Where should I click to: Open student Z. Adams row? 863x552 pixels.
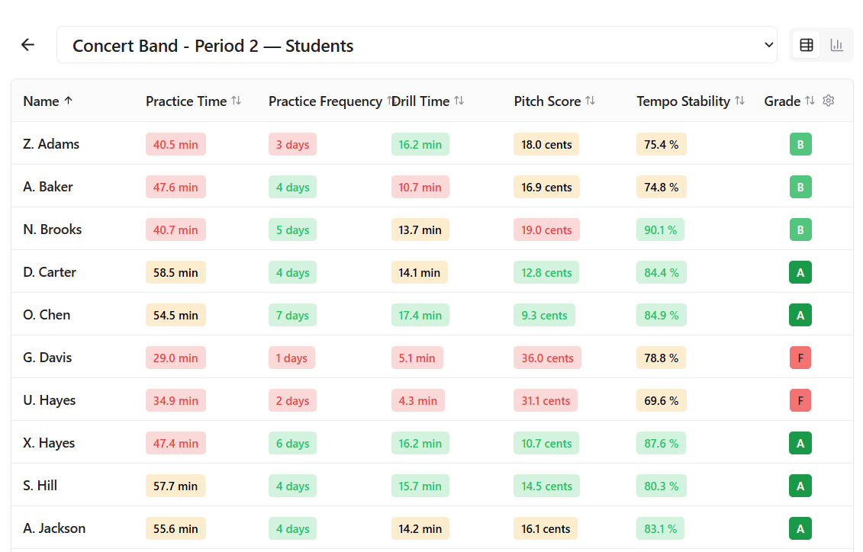point(51,144)
